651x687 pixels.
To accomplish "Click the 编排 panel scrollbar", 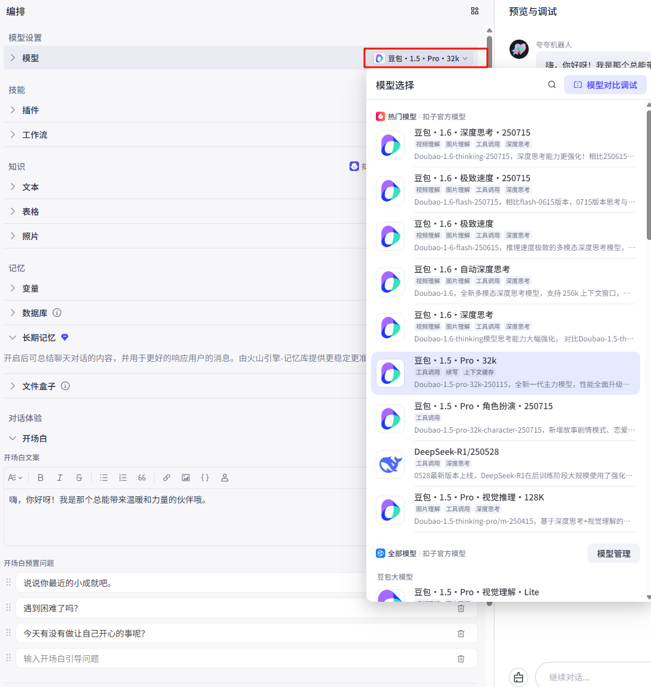I will [x=490, y=52].
